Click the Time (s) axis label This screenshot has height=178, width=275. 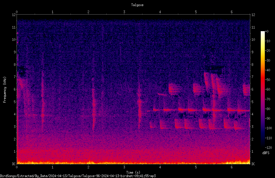tap(133, 172)
